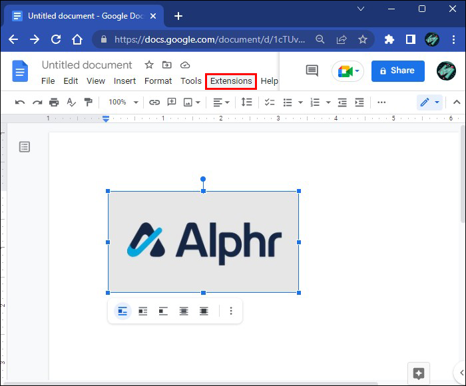The width and height of the screenshot is (466, 386).
Task: Open the editing mode pencil dropdown
Action: click(x=429, y=102)
